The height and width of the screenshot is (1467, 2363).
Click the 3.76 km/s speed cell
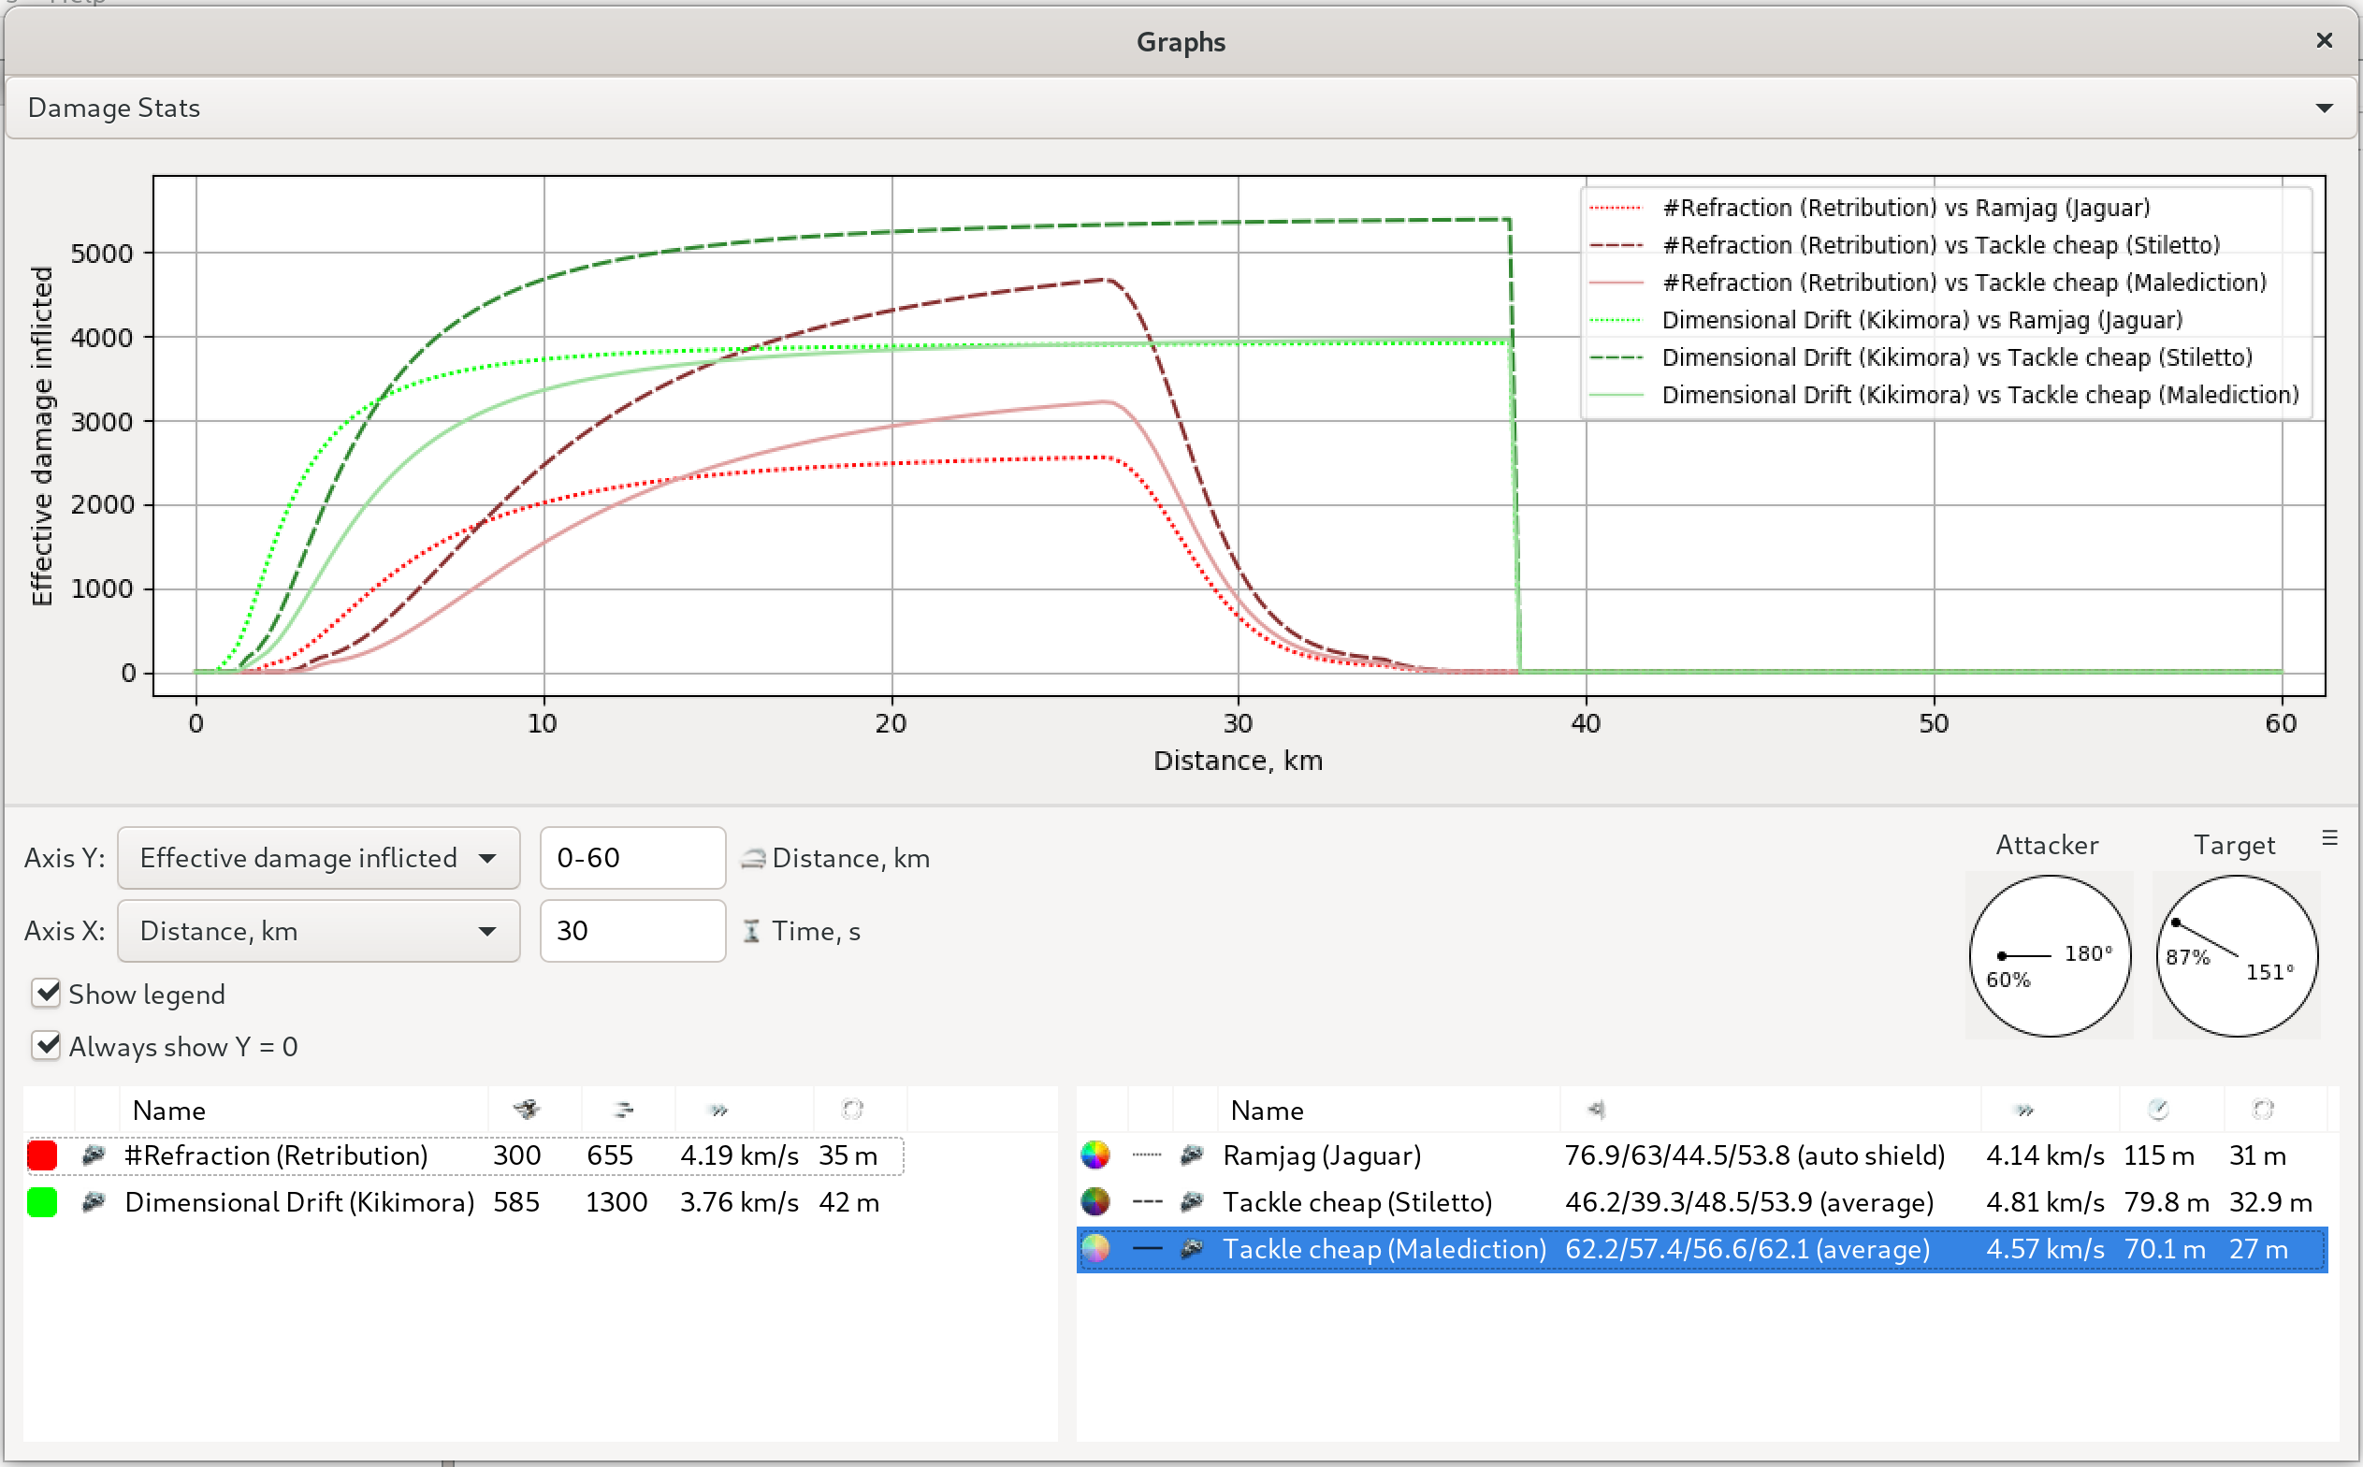tap(739, 1201)
